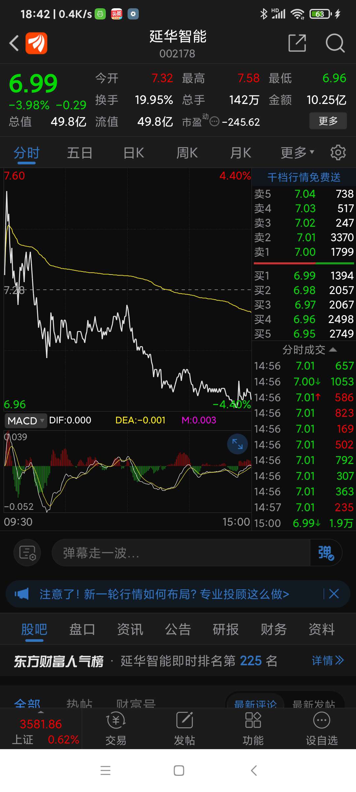Tap the 买5 bid row at 6.95
Screen dimensions: 356x792
pyautogui.click(x=304, y=334)
